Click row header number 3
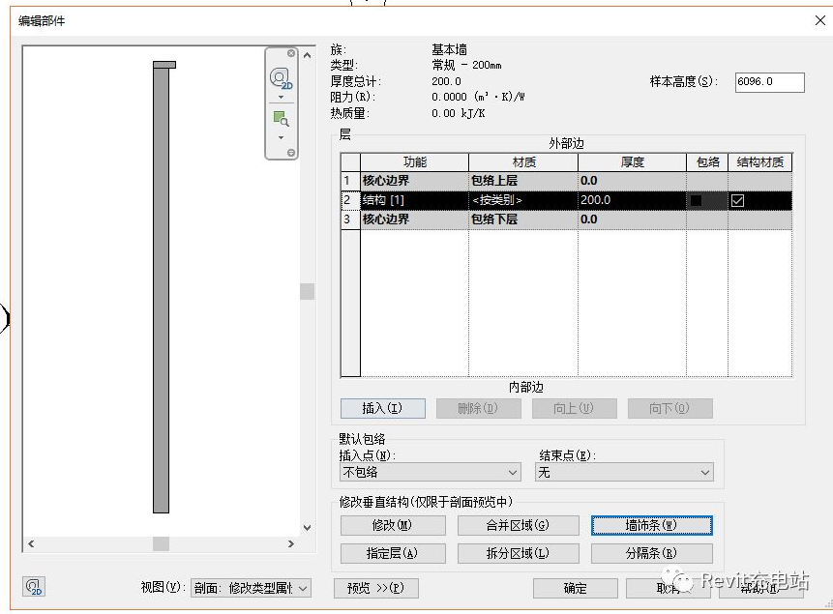Image resolution: width=833 pixels, height=614 pixels. [x=350, y=219]
